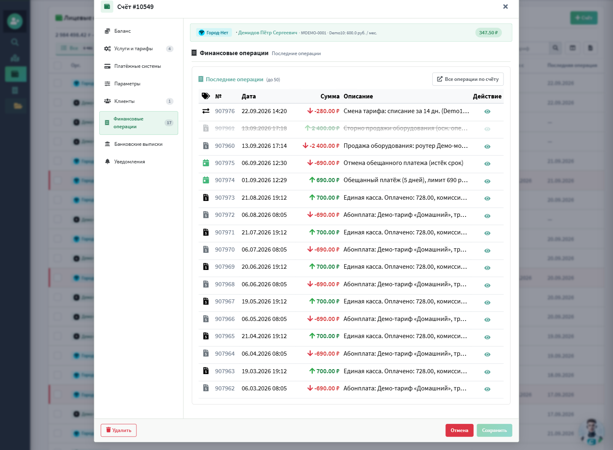Click the users icon next to Клиенты

pyautogui.click(x=107, y=101)
